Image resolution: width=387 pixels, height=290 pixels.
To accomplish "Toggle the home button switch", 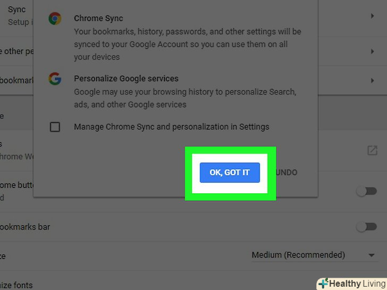I will coord(366,191).
